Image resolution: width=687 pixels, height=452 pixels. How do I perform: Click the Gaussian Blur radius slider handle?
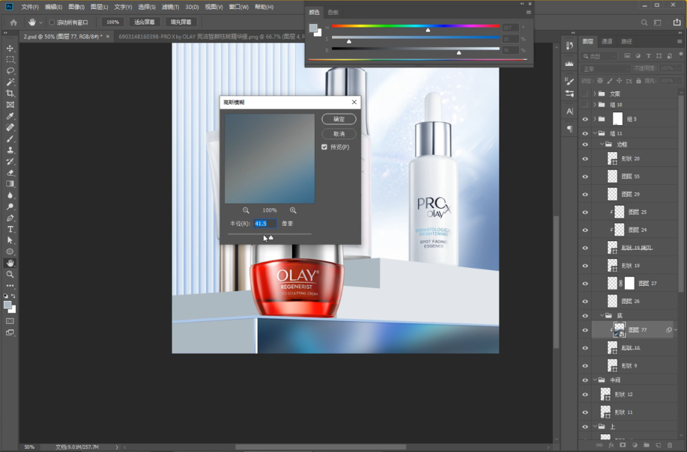271,238
